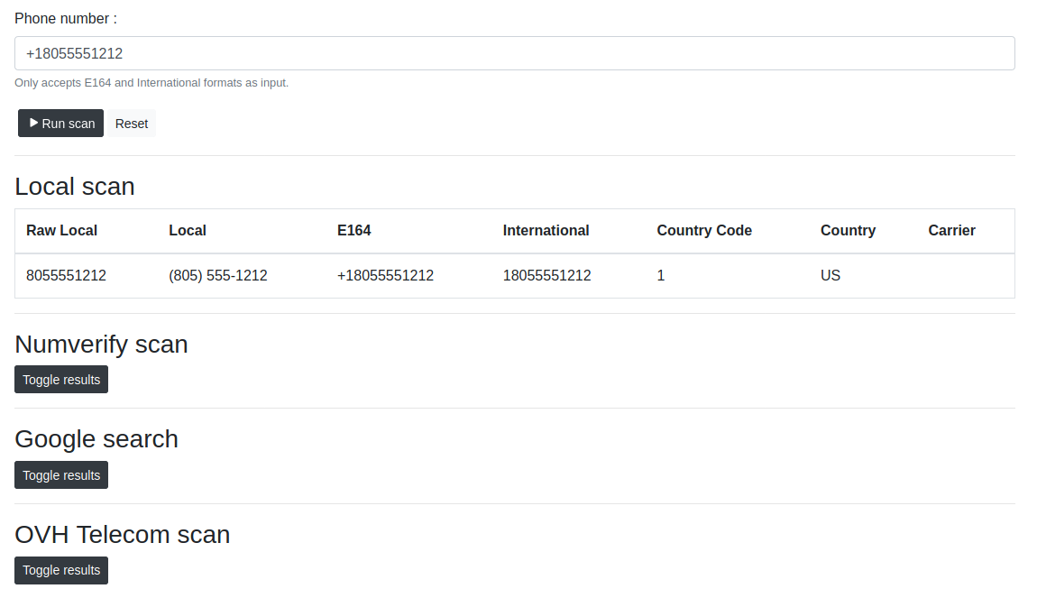Click the Carrier column header
1037x598 pixels.
click(x=951, y=230)
